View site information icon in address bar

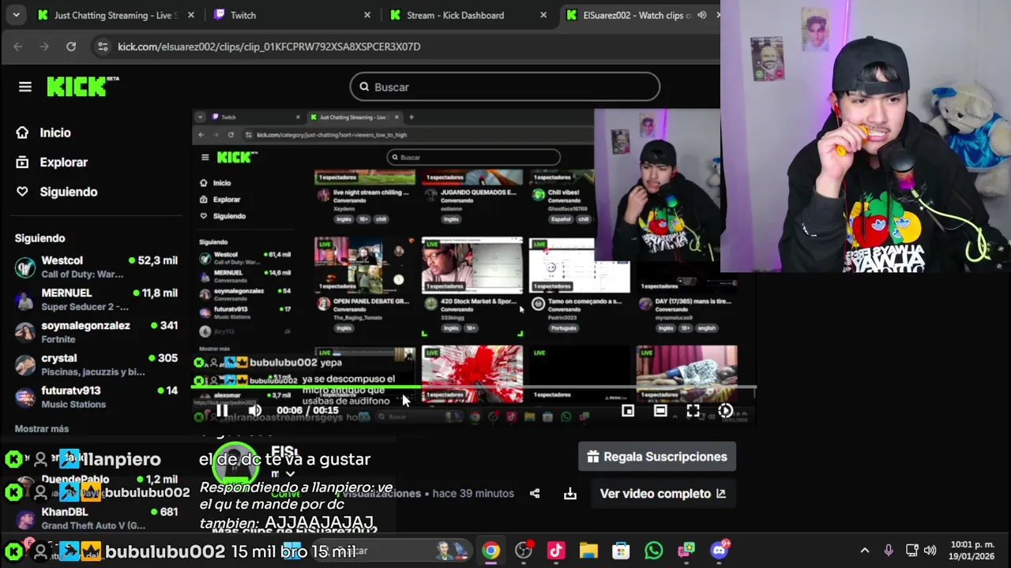(103, 47)
